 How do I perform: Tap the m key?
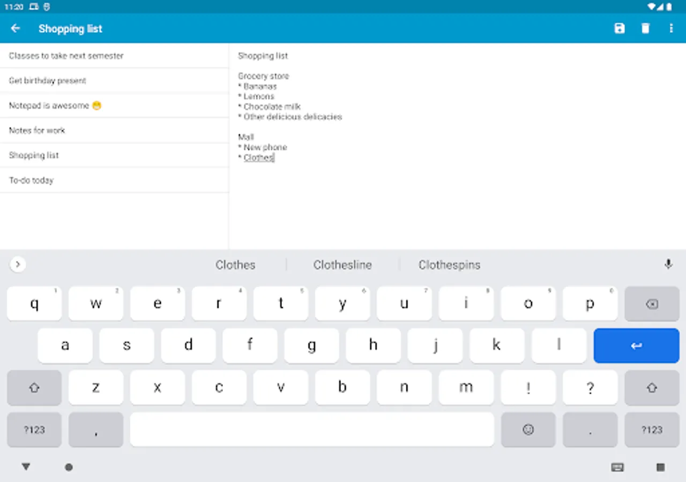tap(466, 387)
